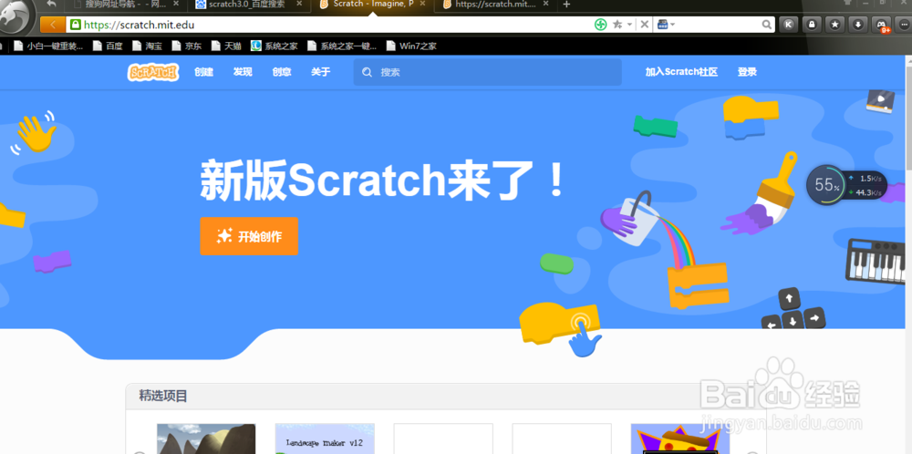Click the Scratch logo
The image size is (912, 454).
(153, 72)
